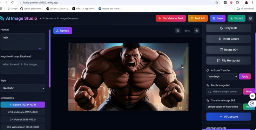Open the floating chatbot face icon
Screen dimensions: 256x130
click(252, 103)
